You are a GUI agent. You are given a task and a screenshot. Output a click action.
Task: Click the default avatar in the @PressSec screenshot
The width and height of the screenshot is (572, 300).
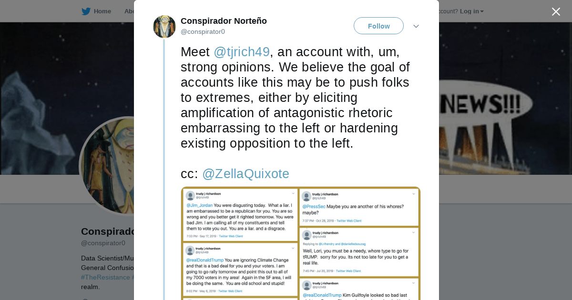306,195
